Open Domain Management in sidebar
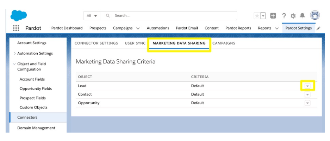The image size is (330, 141). pos(36,128)
